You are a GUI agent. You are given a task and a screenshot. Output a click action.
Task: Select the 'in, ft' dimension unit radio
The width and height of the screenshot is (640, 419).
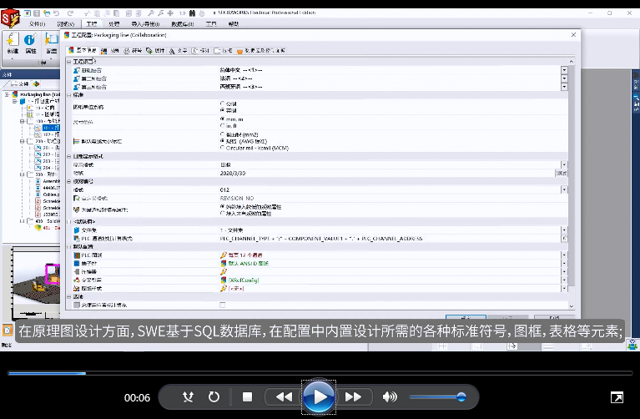[223, 125]
